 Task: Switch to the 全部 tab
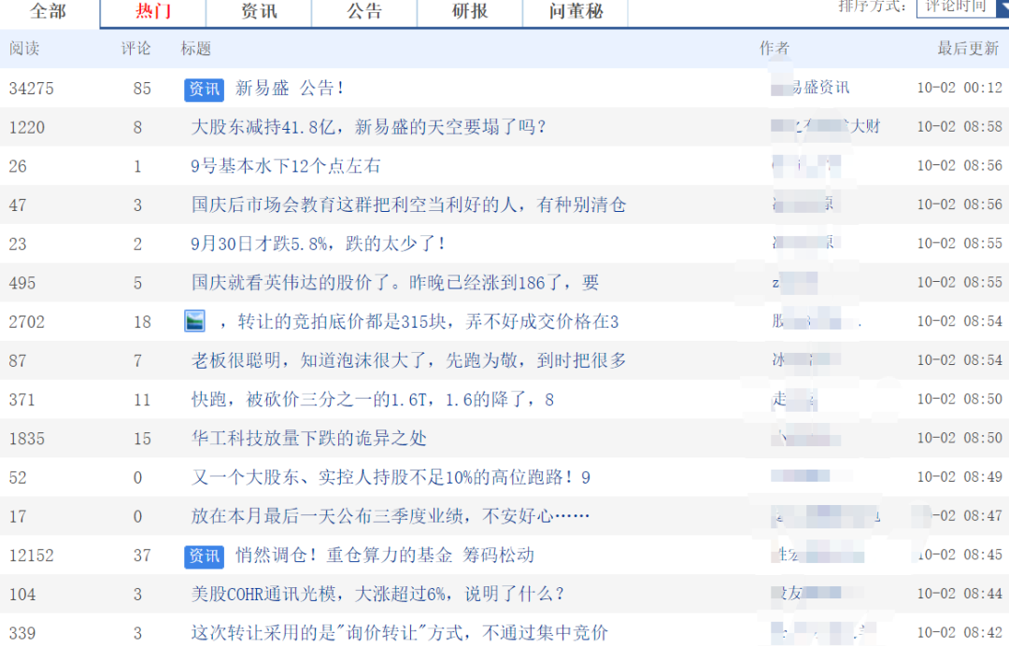pos(49,12)
